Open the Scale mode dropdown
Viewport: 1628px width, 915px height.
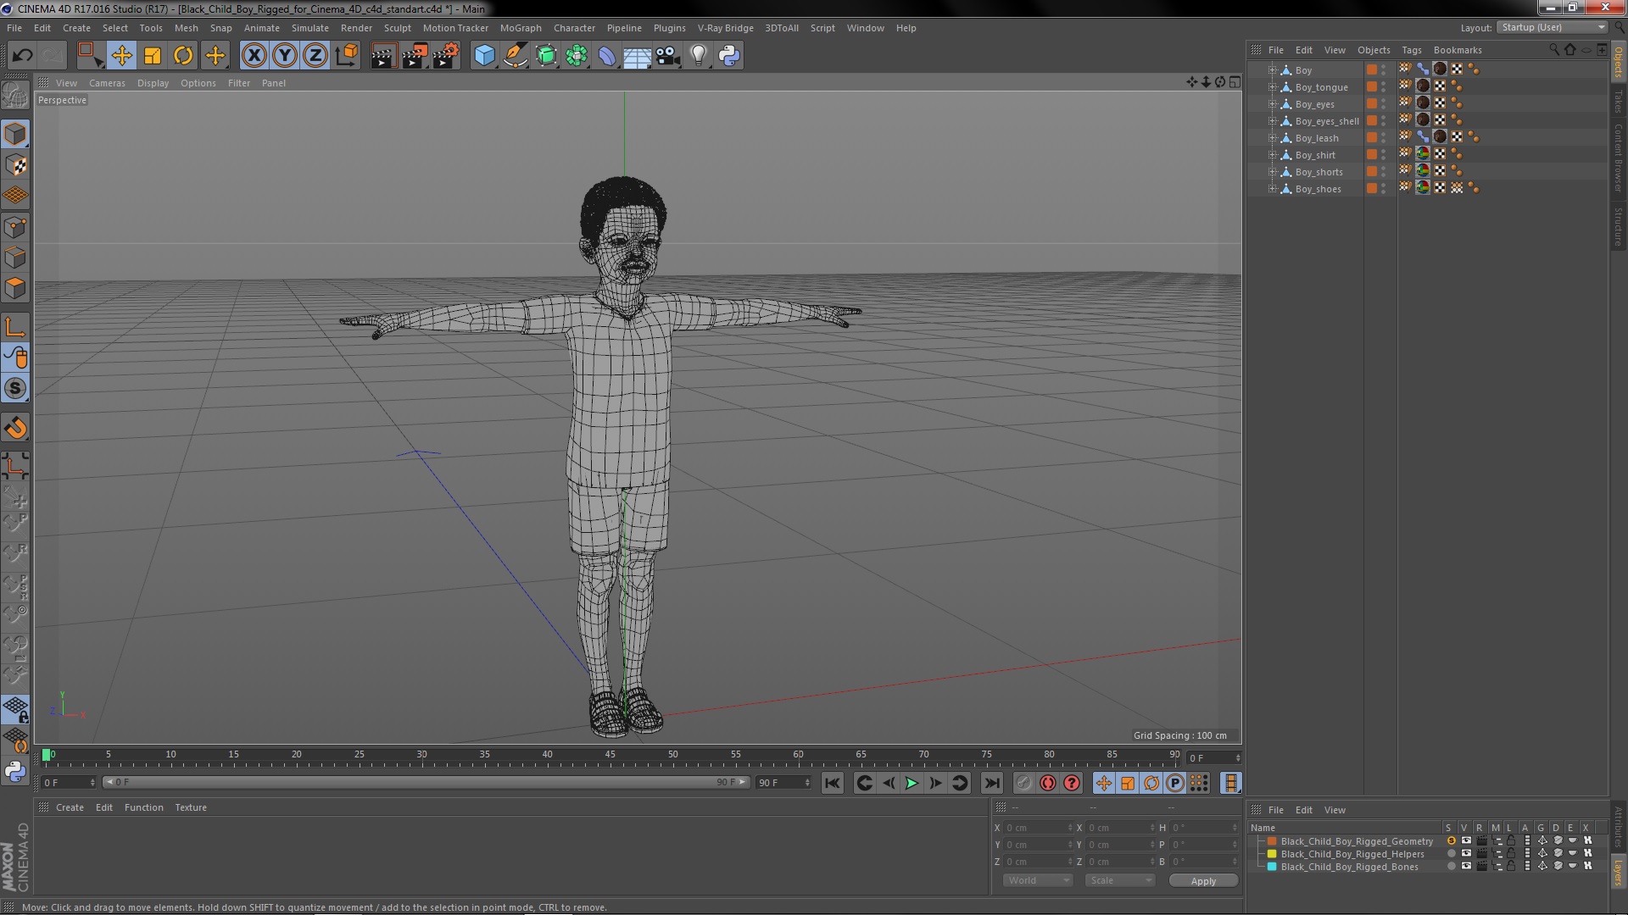coord(1120,880)
